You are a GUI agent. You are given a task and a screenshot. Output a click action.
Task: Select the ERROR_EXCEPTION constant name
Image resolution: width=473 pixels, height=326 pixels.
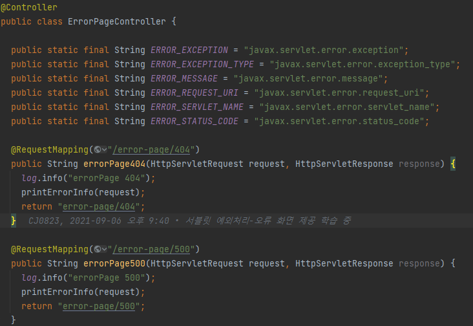point(189,50)
